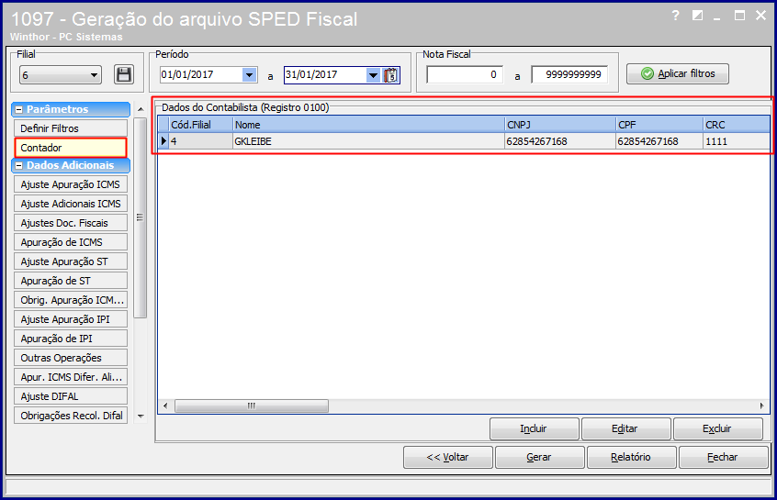Open Outras Operações
This screenshot has height=500, width=777.
(x=71, y=358)
